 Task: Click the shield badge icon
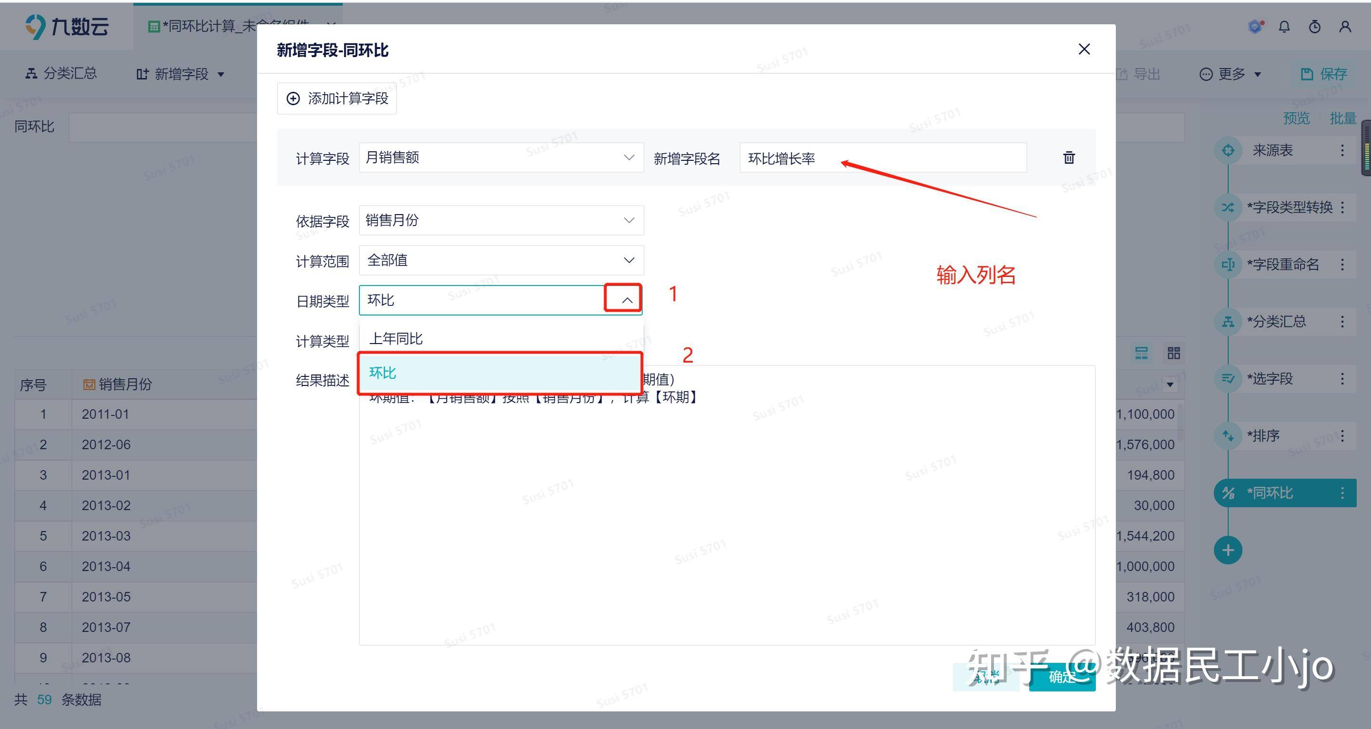click(1255, 27)
